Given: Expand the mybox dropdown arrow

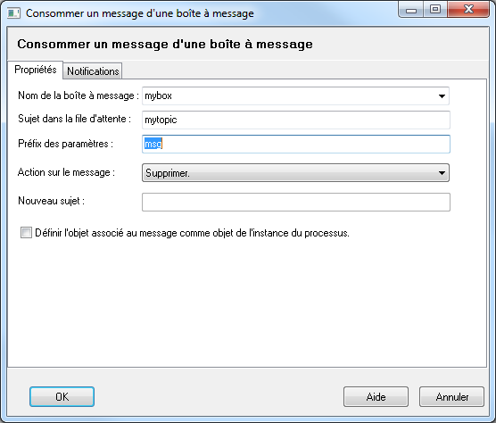Looking at the screenshot, I should point(442,95).
